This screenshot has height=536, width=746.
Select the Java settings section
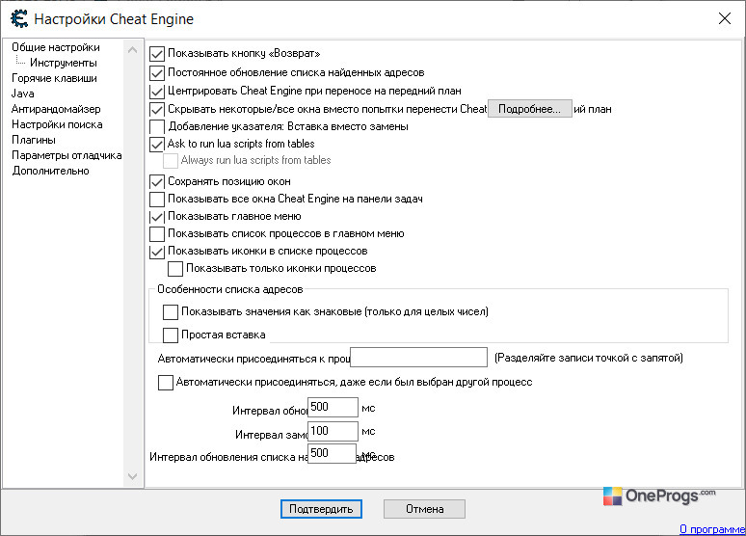(x=23, y=94)
